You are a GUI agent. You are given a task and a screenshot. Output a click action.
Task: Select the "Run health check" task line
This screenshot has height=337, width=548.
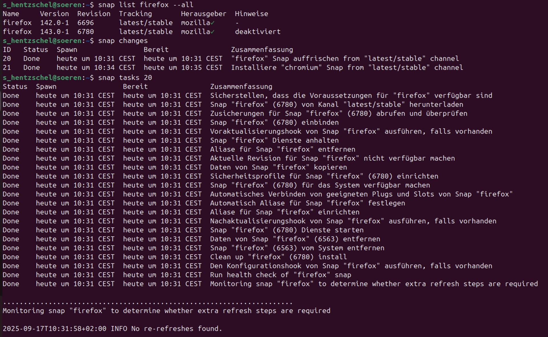coord(280,275)
